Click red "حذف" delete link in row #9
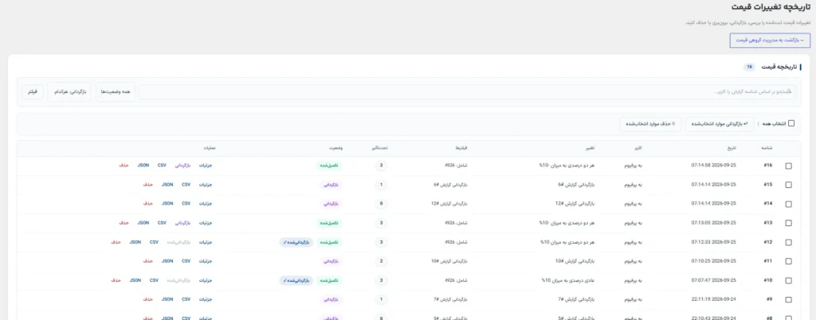This screenshot has width=816, height=320. coord(147,299)
